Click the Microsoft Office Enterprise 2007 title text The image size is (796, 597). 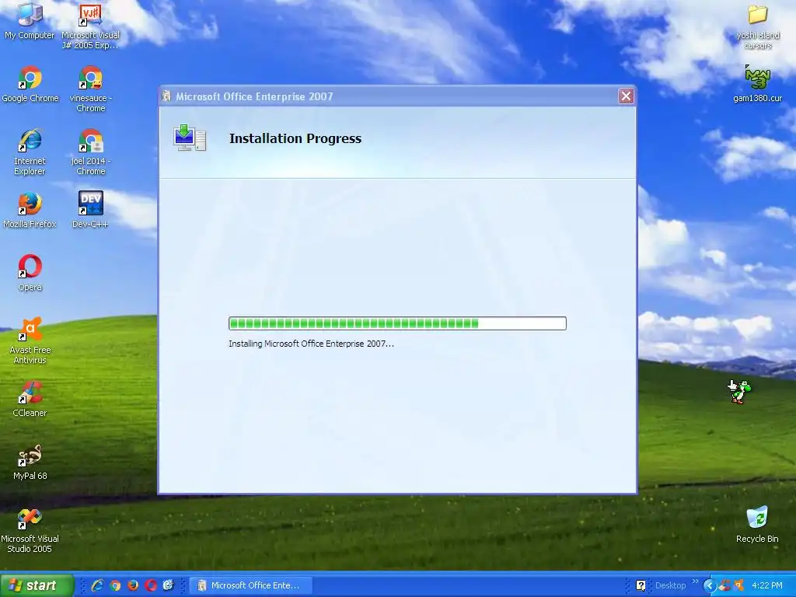point(254,96)
